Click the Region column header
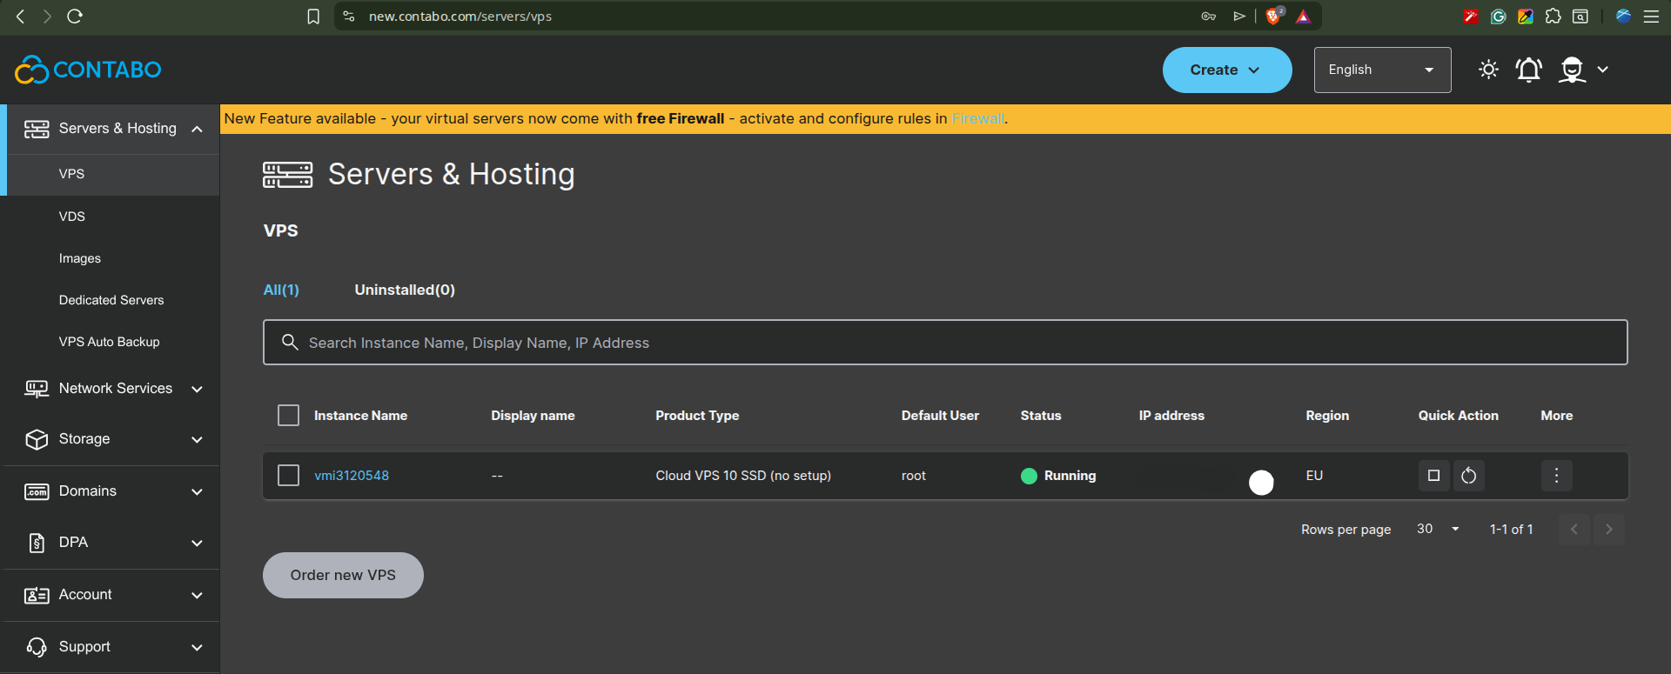Viewport: 1671px width, 674px height. click(1327, 416)
